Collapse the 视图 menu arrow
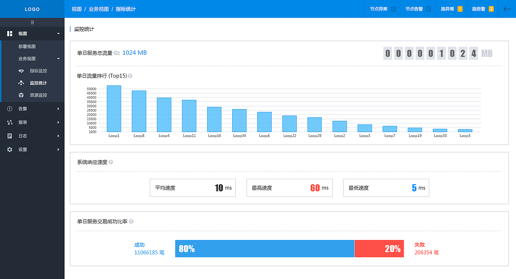This screenshot has width=516, height=279. click(x=58, y=34)
